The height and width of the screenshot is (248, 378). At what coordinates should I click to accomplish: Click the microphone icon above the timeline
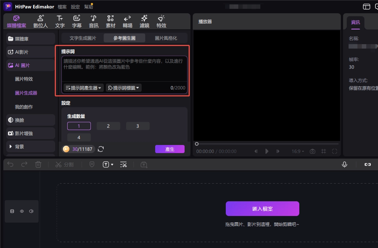pyautogui.click(x=344, y=164)
